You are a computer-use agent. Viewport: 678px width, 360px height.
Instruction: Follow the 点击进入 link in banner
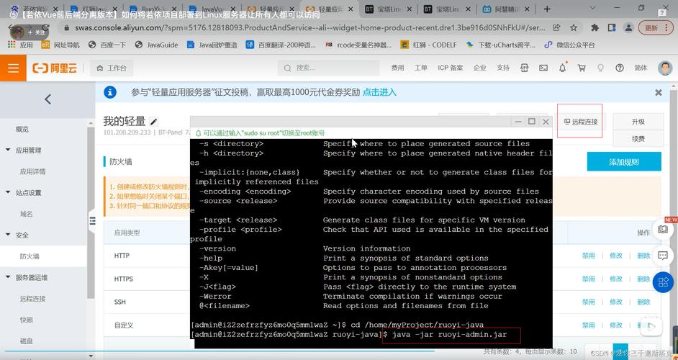click(379, 93)
